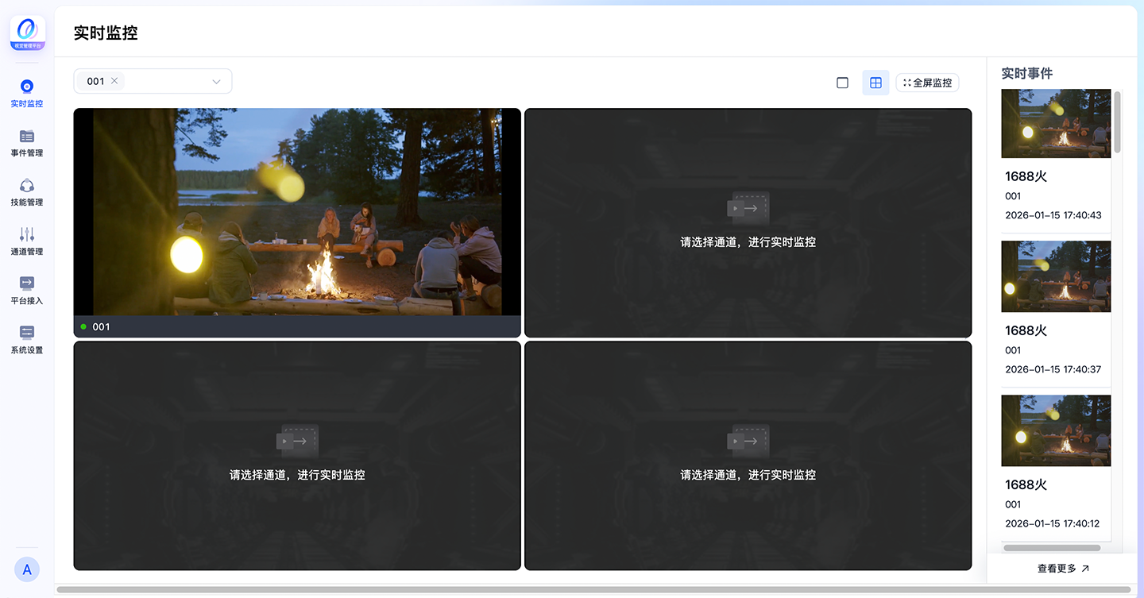Screen dimensions: 1144x598
Task: Click timestamp 2026-01-15 17:40:12
Action: 1053,523
